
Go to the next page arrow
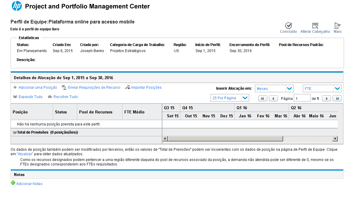pos(327,98)
